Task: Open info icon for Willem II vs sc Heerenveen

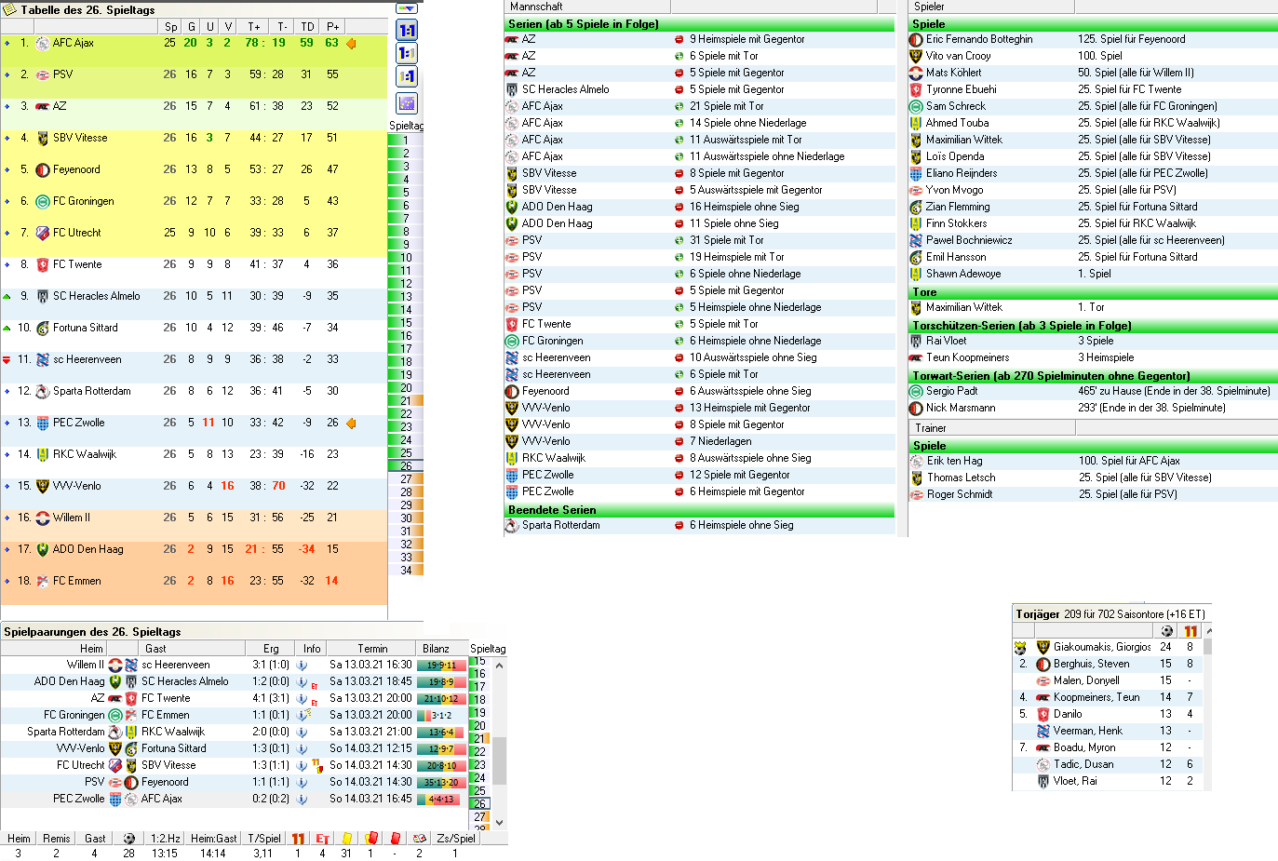Action: [302, 665]
